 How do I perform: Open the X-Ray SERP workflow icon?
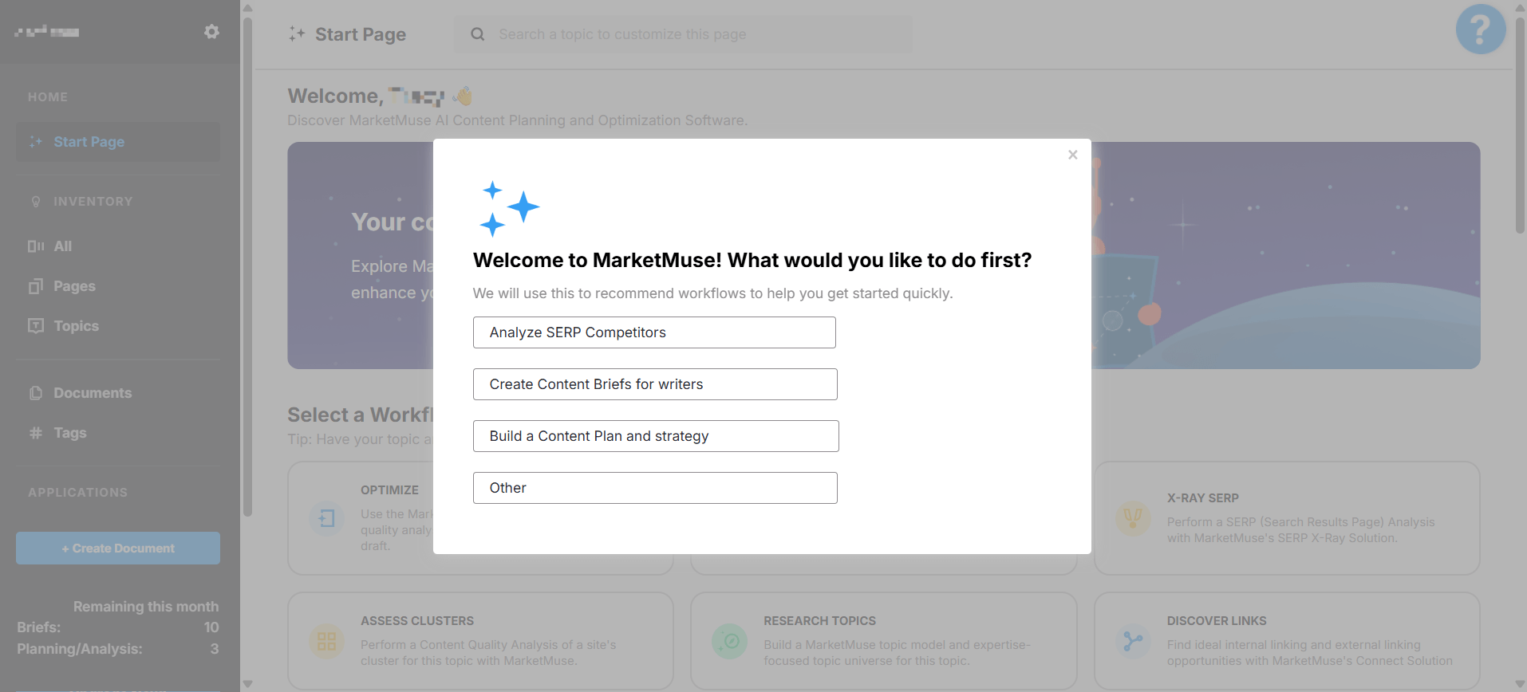tap(1133, 519)
